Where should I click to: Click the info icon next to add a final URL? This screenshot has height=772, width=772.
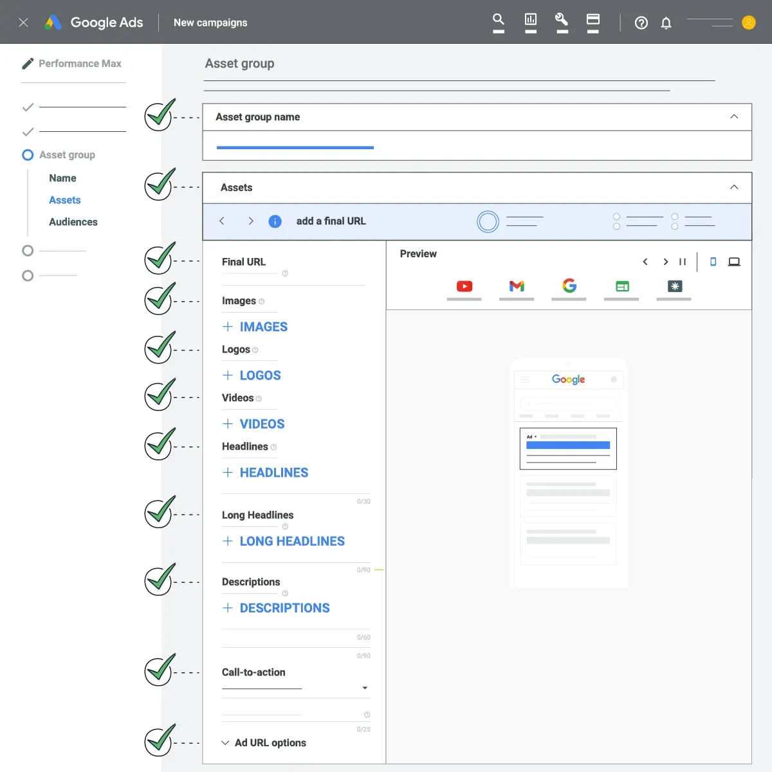(275, 221)
